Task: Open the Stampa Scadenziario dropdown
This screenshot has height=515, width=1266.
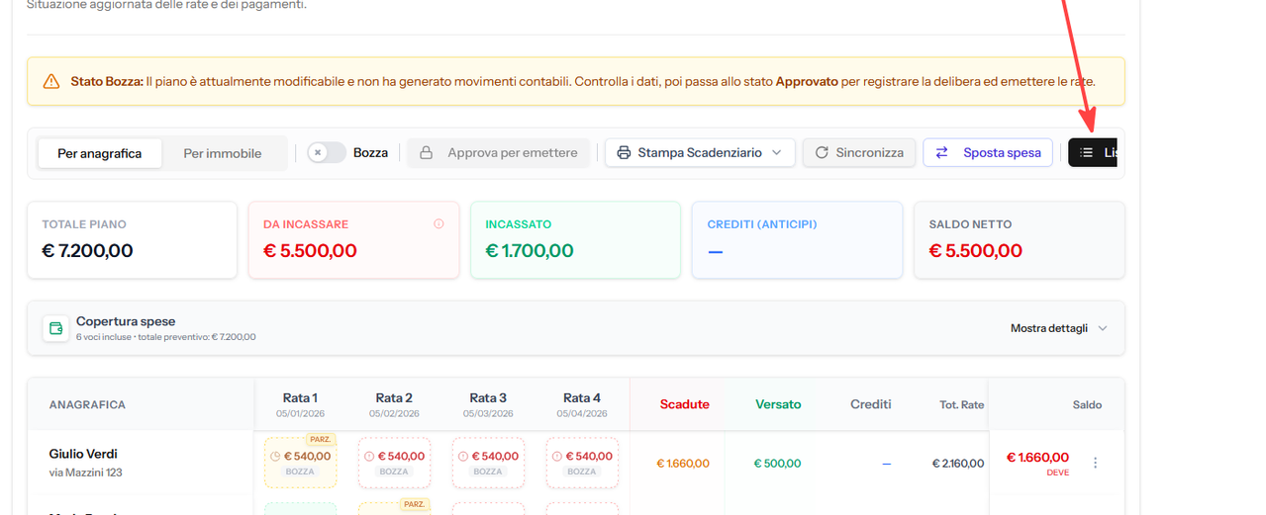Action: (x=700, y=153)
